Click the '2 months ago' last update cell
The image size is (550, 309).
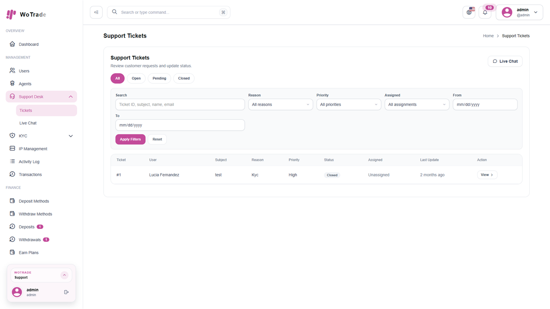click(432, 175)
